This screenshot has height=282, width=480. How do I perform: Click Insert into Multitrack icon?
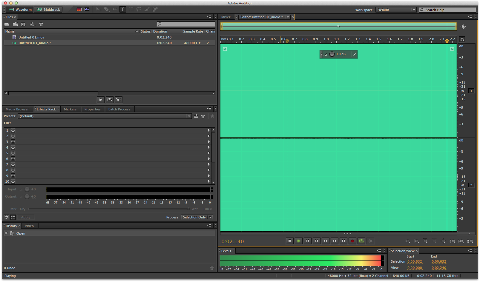33,24
